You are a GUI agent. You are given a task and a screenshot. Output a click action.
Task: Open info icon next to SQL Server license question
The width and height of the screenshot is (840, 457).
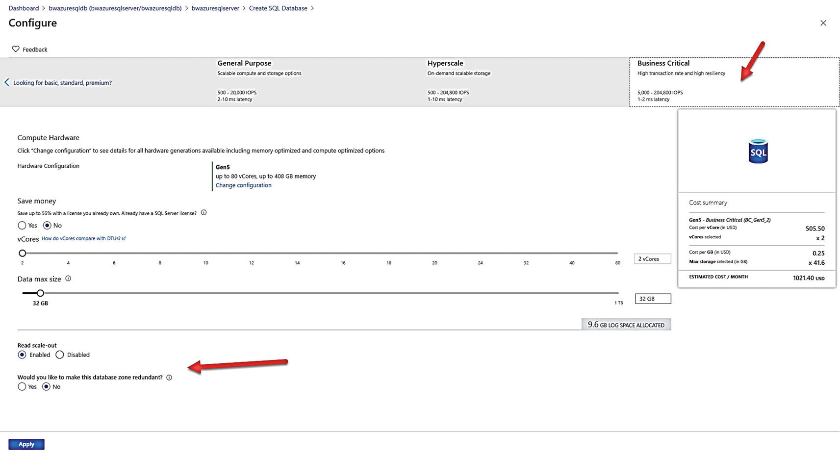204,213
